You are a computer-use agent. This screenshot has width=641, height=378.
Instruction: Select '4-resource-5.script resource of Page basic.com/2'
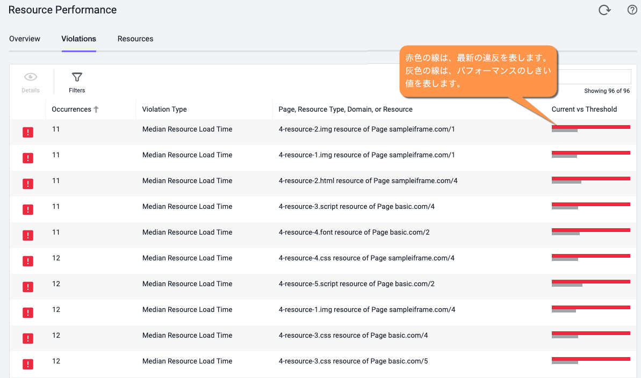[356, 283]
